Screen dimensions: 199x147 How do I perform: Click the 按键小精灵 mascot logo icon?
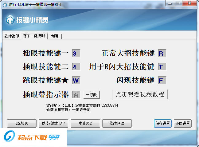pos(10,20)
